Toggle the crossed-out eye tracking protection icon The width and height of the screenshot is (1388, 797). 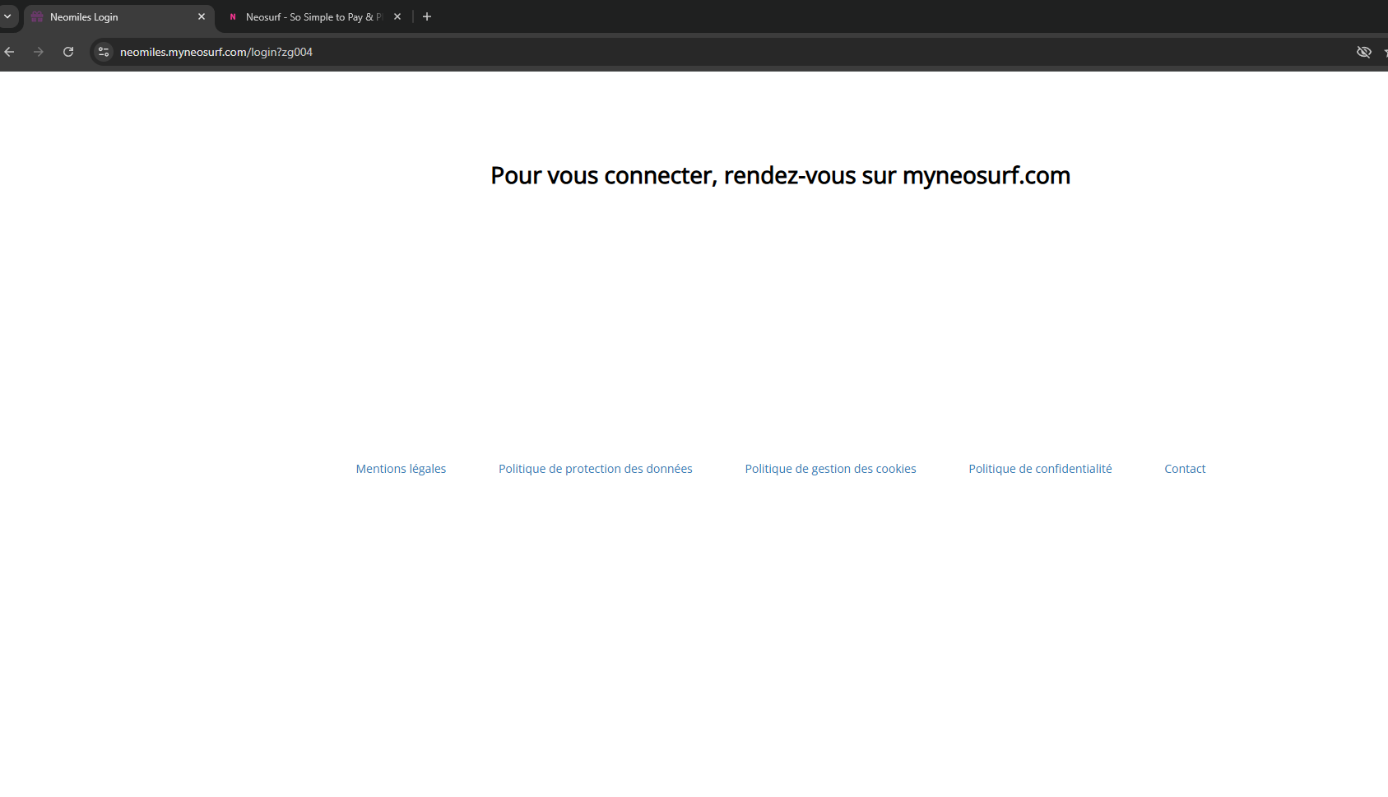click(x=1363, y=52)
